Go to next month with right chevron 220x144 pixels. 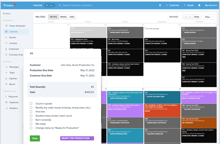pos(190,17)
